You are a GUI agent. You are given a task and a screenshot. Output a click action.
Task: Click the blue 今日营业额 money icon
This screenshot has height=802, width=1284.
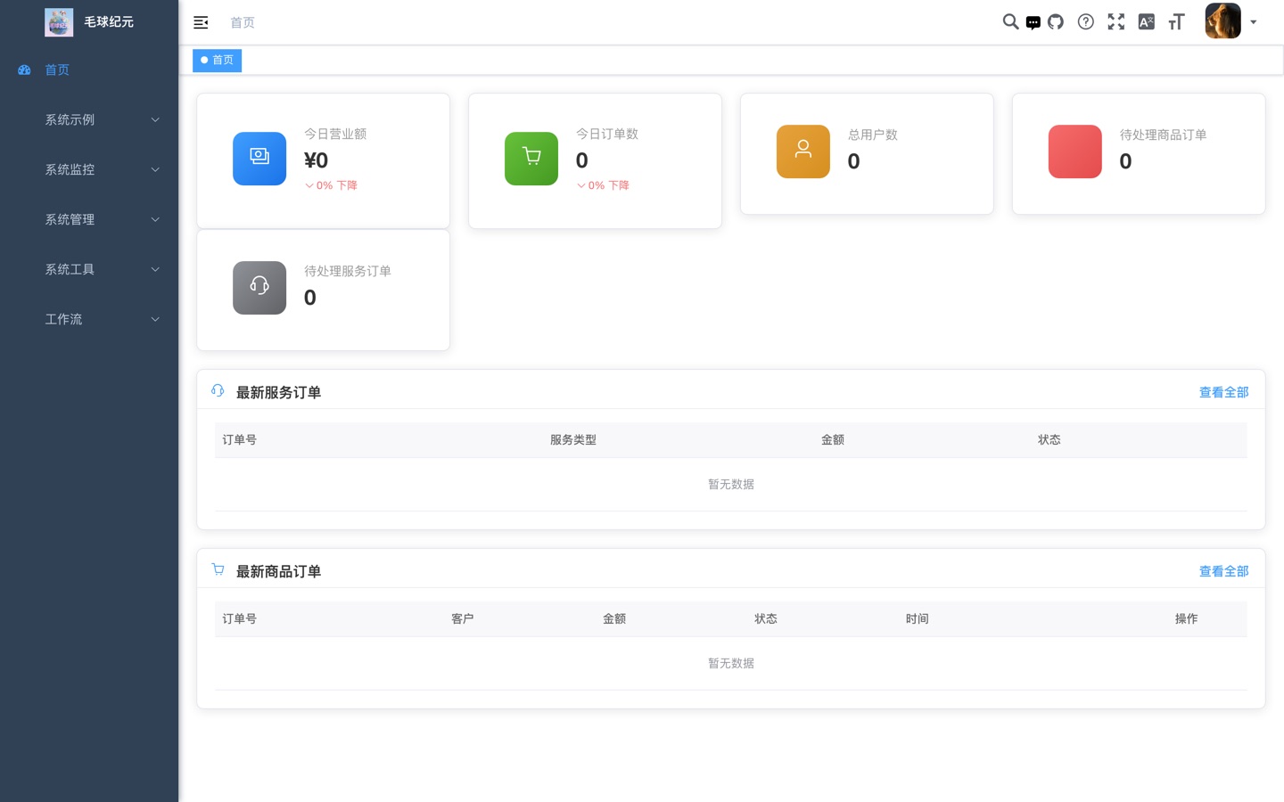(x=259, y=159)
